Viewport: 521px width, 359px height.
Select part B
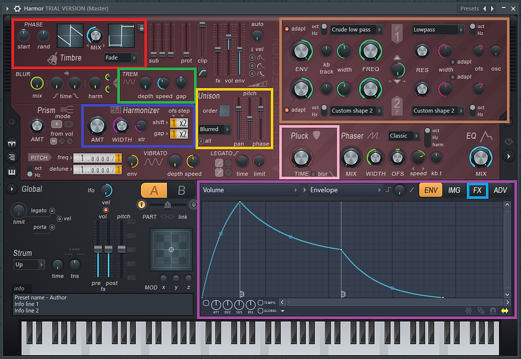coord(181,191)
